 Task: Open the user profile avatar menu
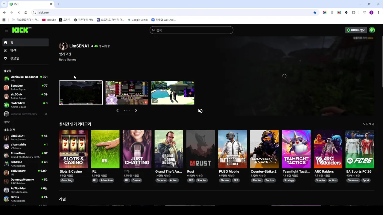coord(372,30)
